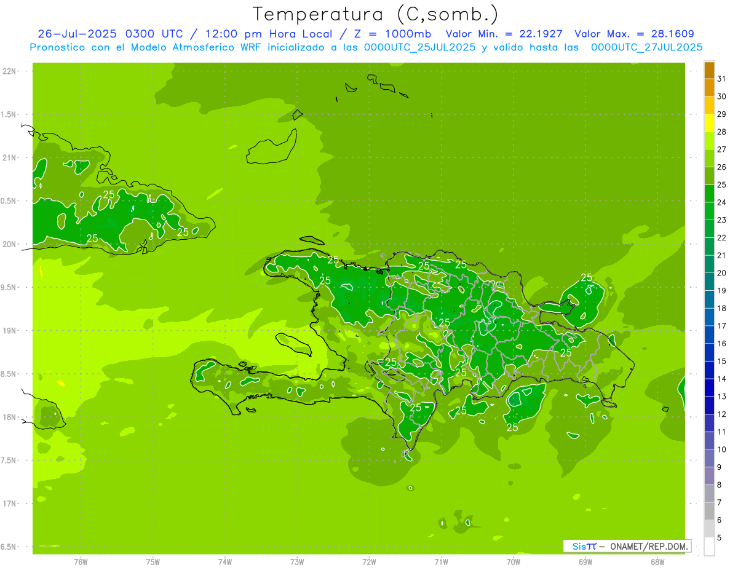
Task: Click 'Valor Max. = 28.1609' text
Action: [634, 34]
